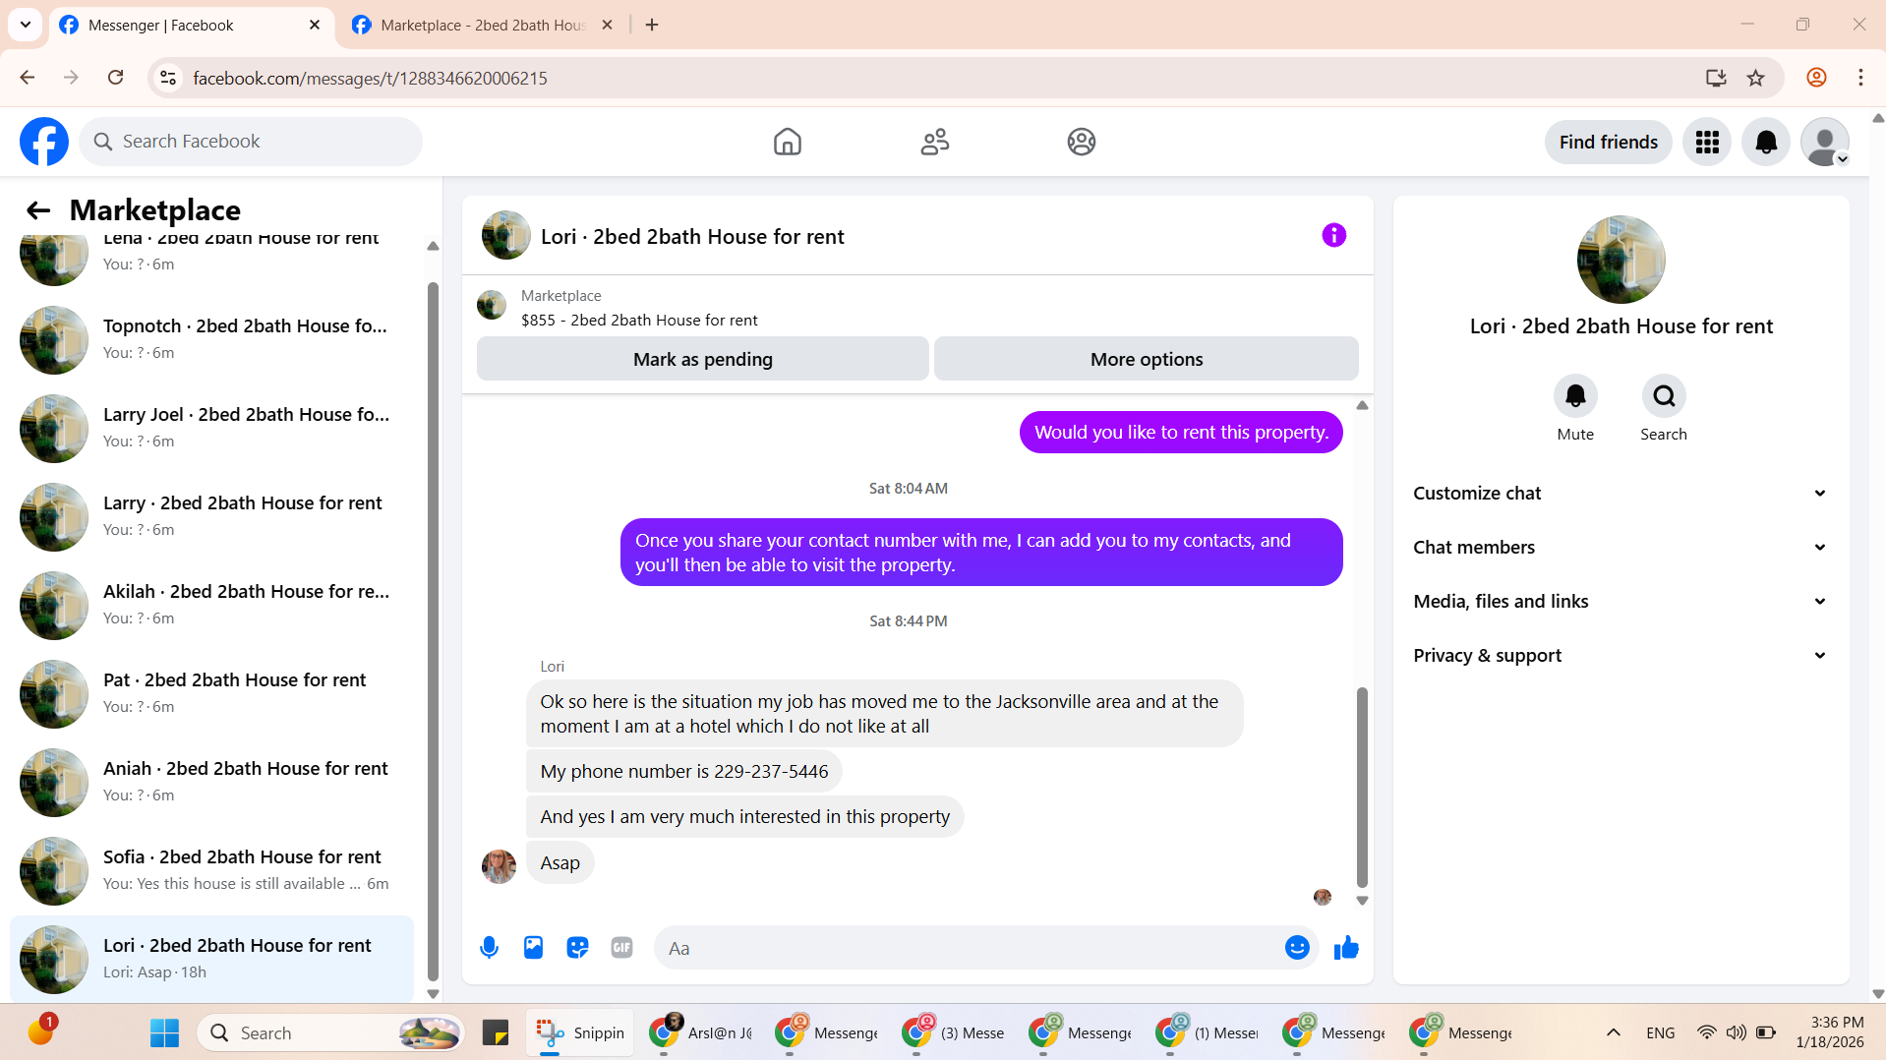Click the install app icon in address bar
1886x1060 pixels.
[1716, 78]
